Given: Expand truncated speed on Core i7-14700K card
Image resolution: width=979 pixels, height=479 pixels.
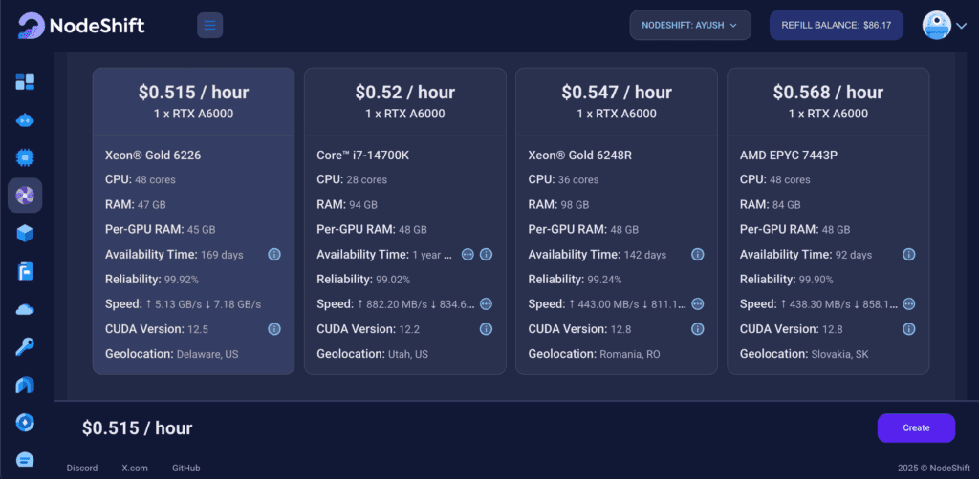Looking at the screenshot, I should [486, 304].
